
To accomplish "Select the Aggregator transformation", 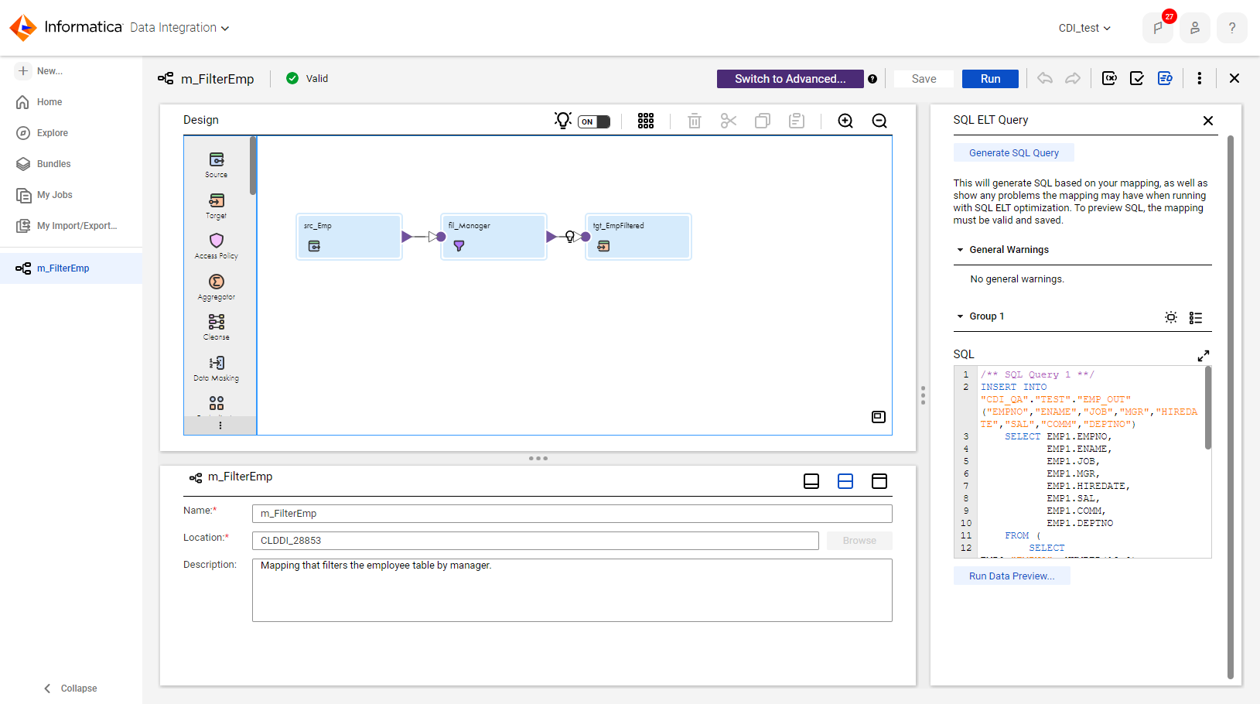I will tap(217, 287).
